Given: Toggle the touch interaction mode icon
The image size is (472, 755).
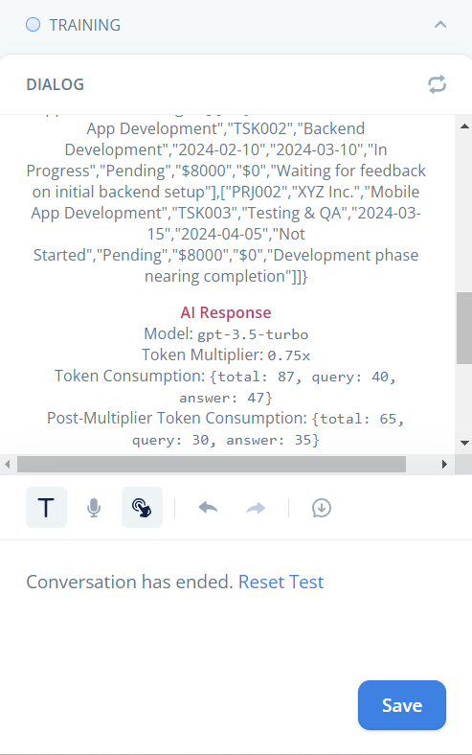Looking at the screenshot, I should coord(142,508).
